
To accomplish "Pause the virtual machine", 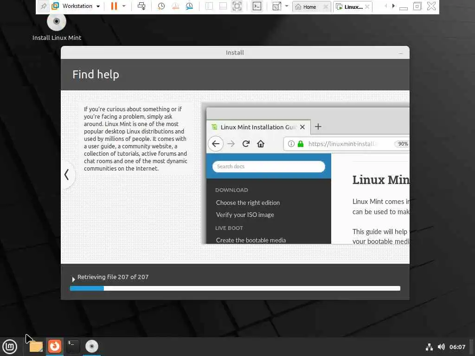I will pos(114,6).
